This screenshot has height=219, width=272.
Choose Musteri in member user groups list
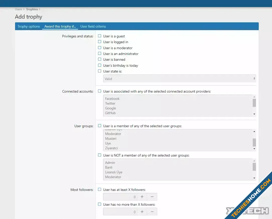click(x=111, y=138)
